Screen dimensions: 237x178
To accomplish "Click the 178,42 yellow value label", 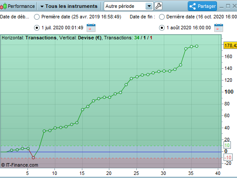I will tap(230, 45).
